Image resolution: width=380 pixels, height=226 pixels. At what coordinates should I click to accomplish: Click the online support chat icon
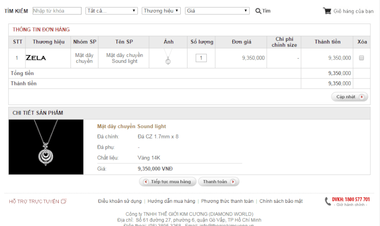point(64,202)
